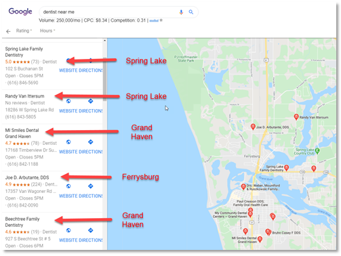This screenshot has height=256, width=341.
Task: Open website globe icon for Randy Van Ittersum
Action: (68, 101)
